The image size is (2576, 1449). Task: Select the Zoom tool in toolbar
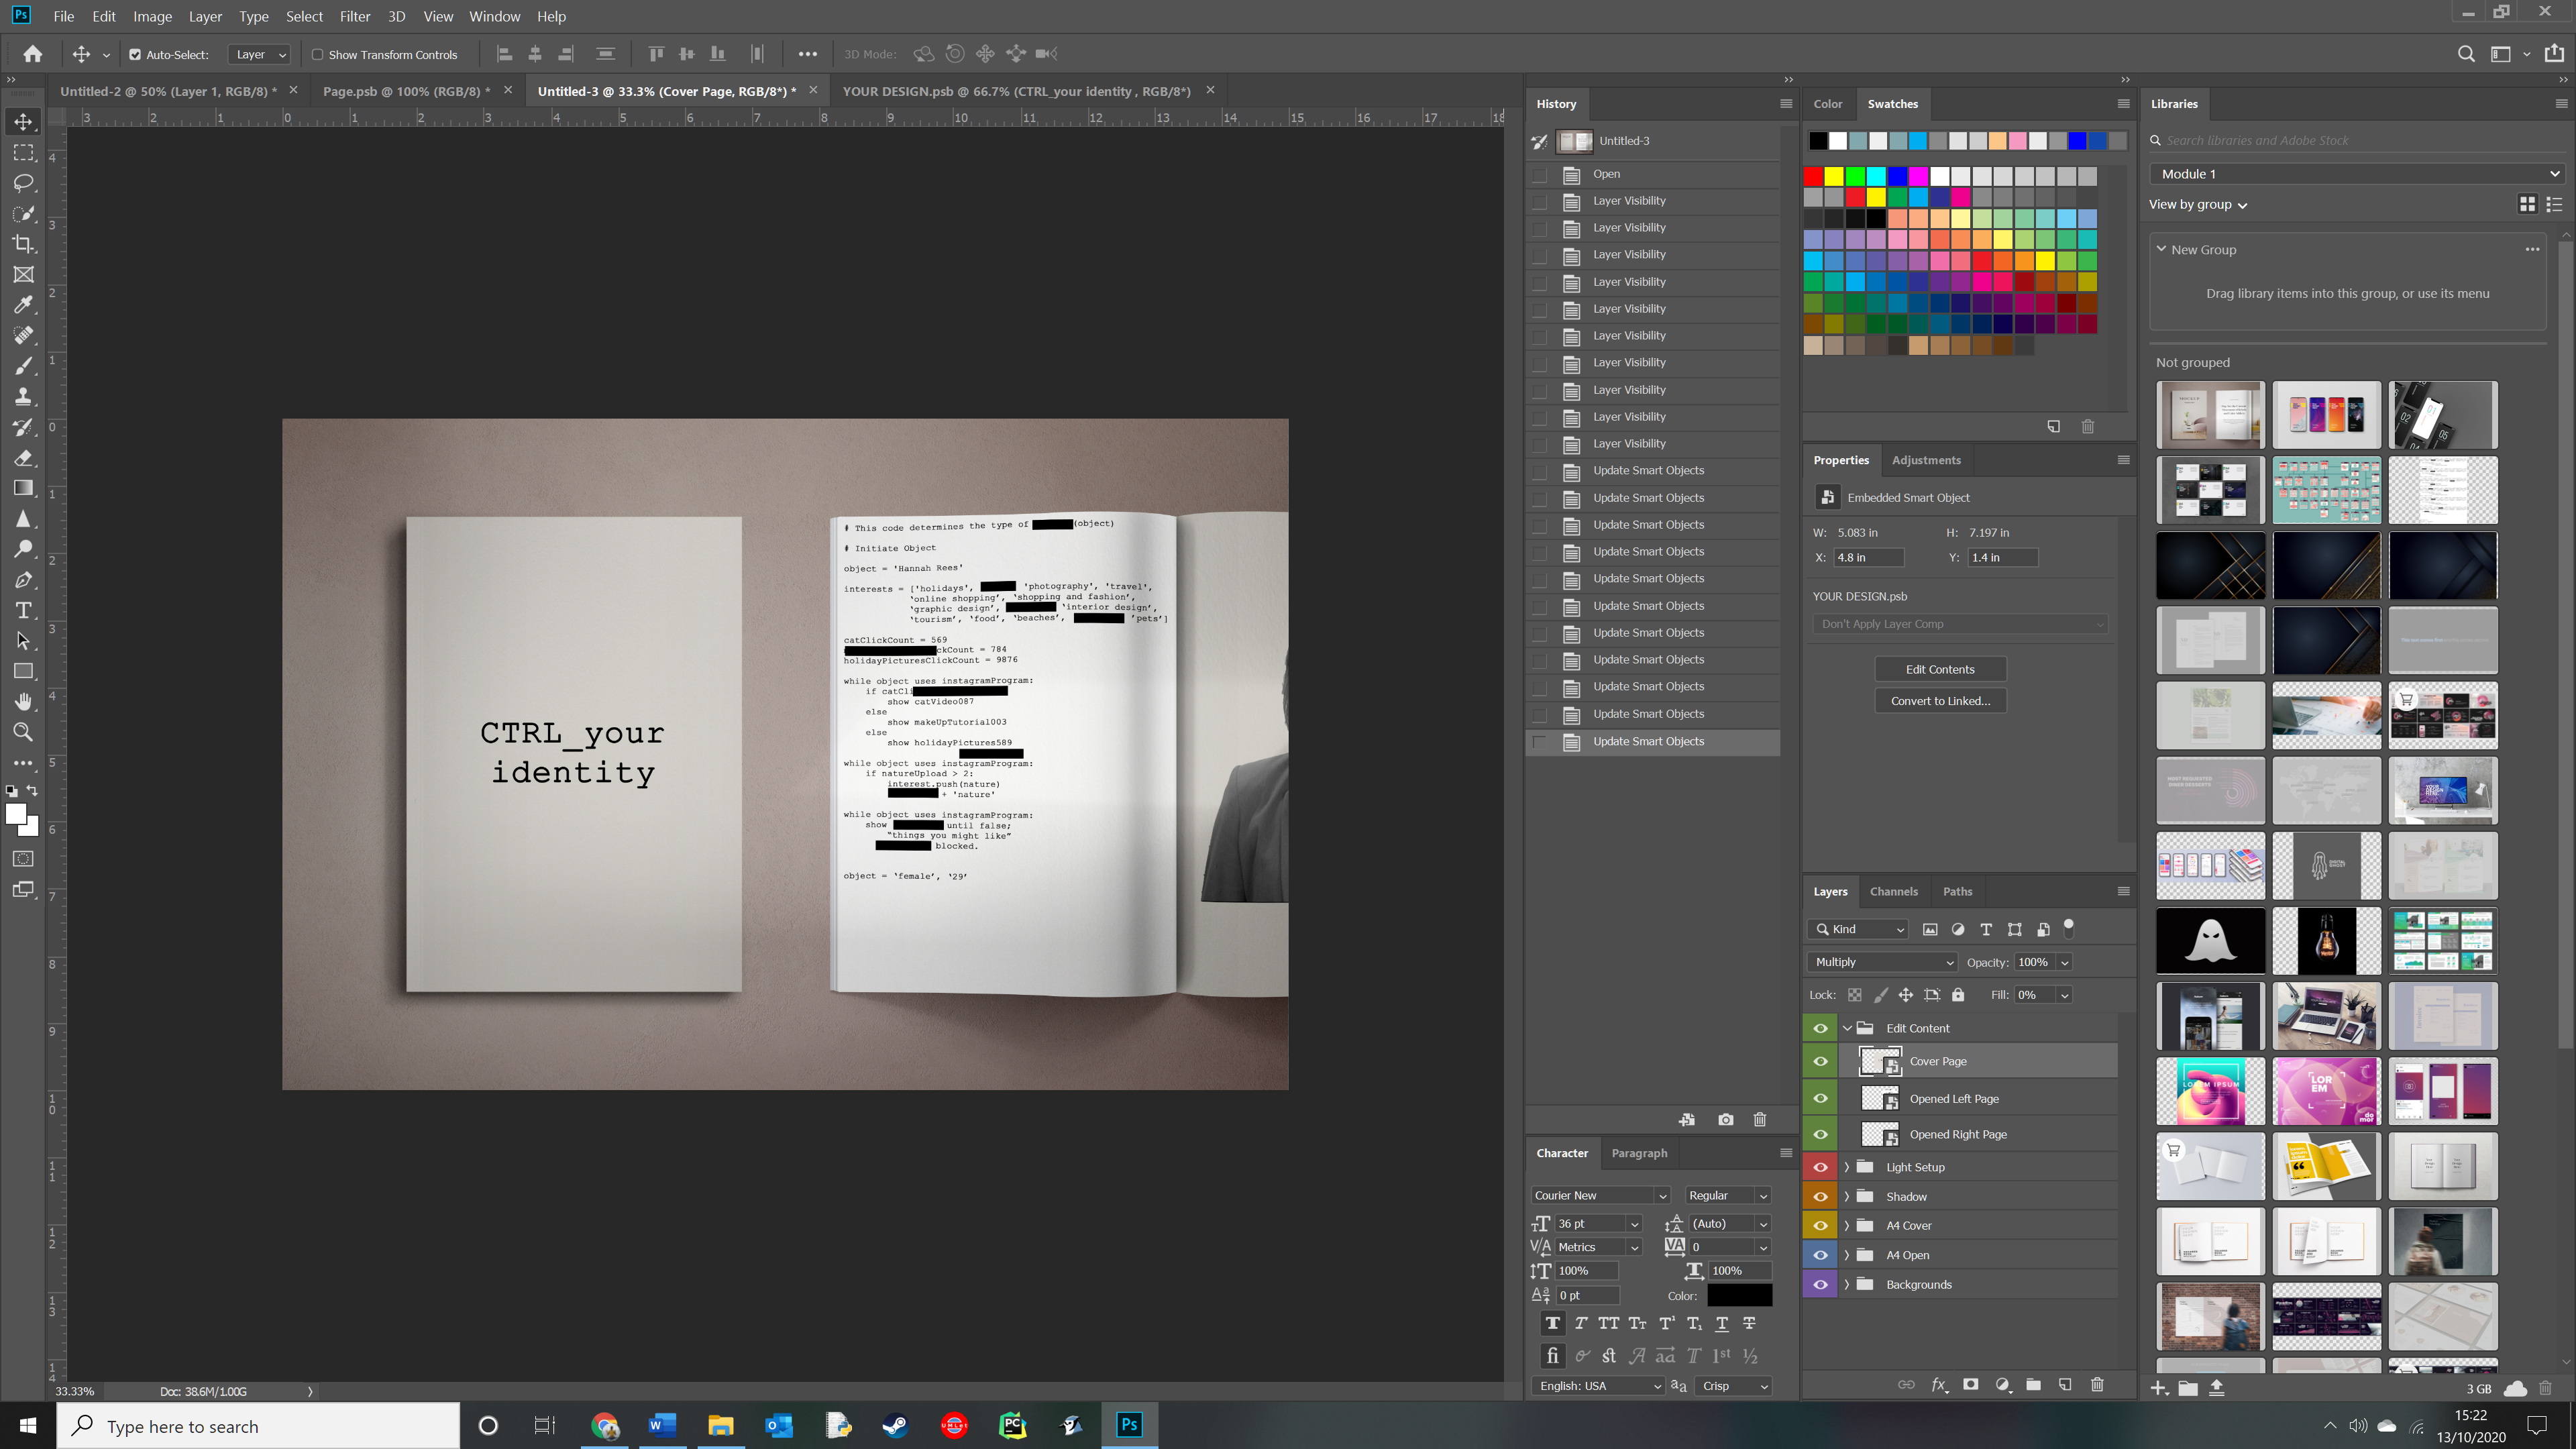coord(23,732)
